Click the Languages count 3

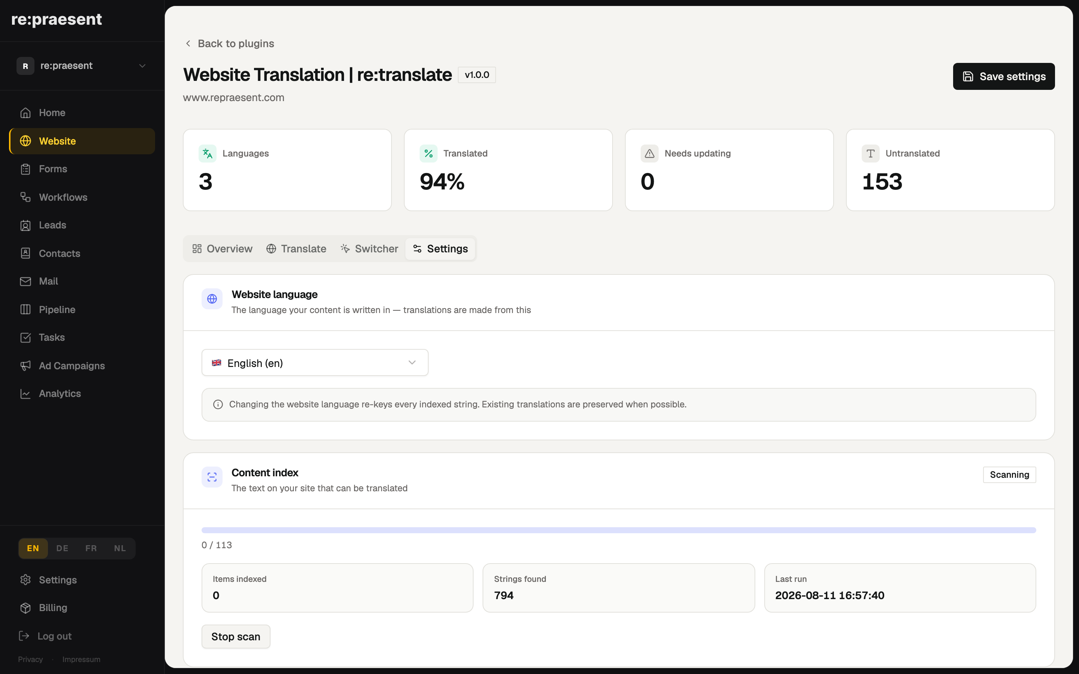(x=206, y=182)
